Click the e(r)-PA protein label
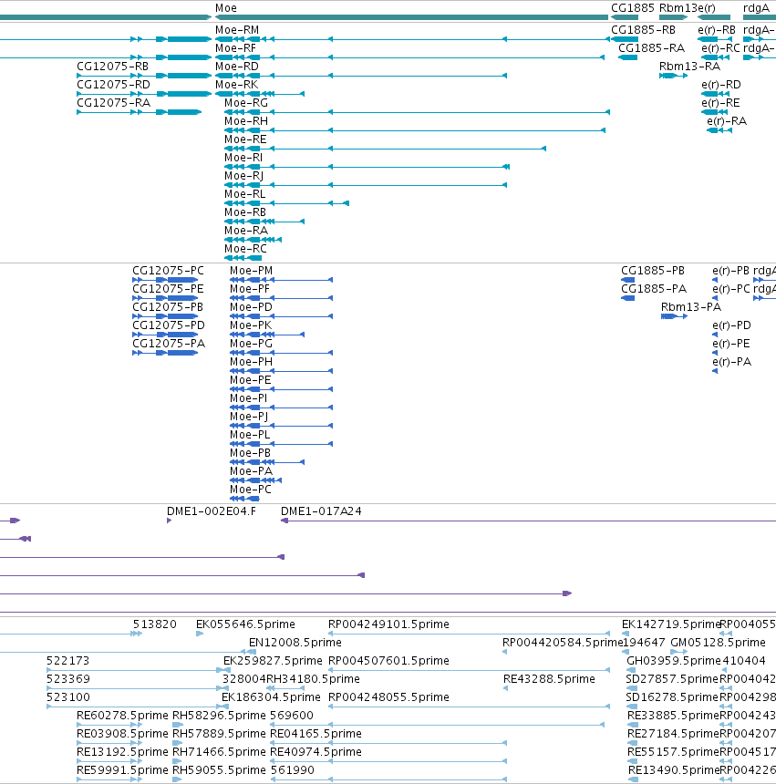Screen dimensions: 776x784 731,362
